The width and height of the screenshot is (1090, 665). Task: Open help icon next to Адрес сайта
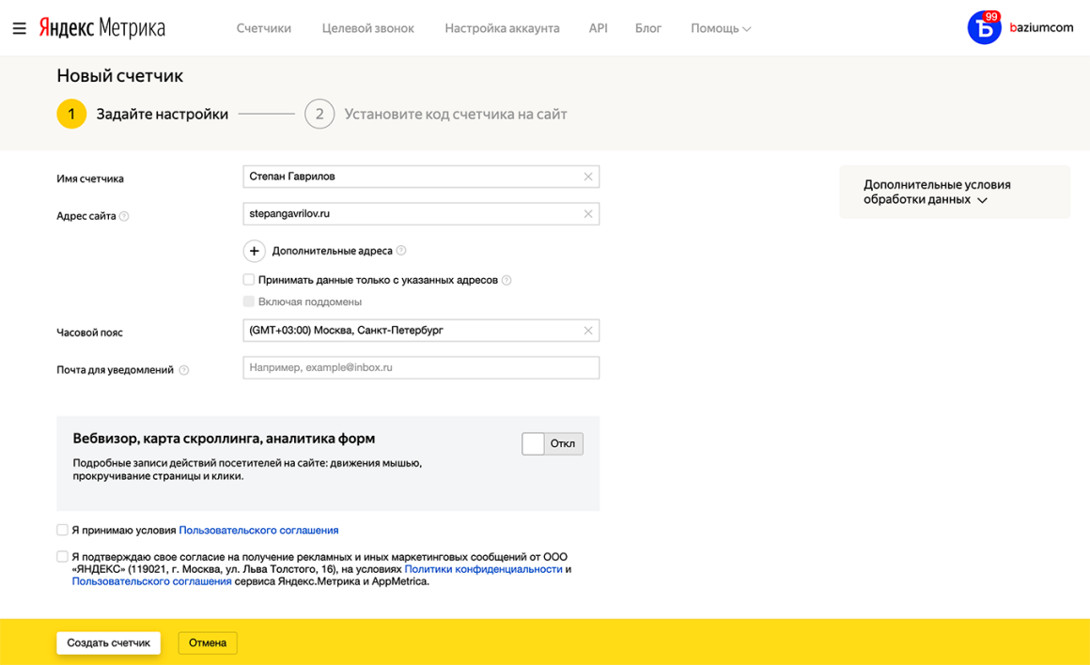click(124, 216)
